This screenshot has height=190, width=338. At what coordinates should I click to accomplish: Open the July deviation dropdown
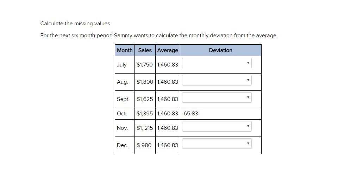tap(217, 63)
